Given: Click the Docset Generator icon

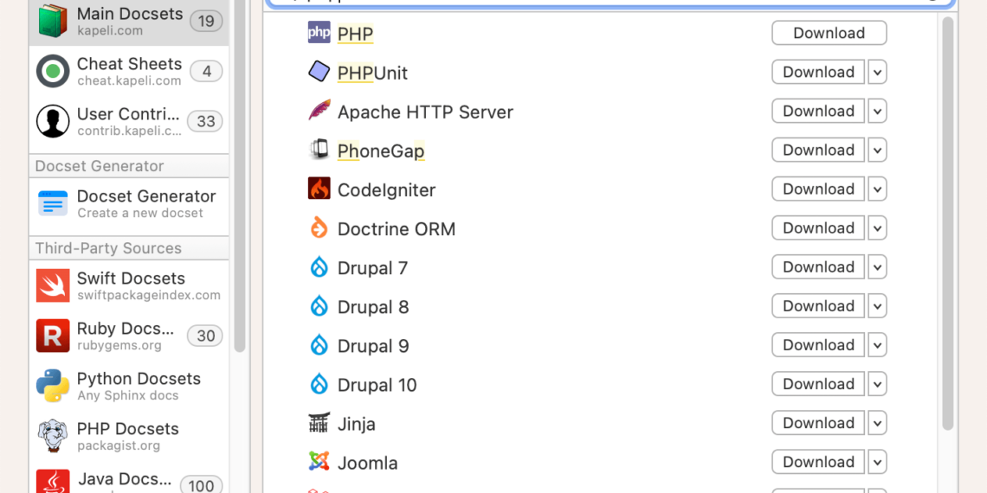Looking at the screenshot, I should click(x=53, y=204).
